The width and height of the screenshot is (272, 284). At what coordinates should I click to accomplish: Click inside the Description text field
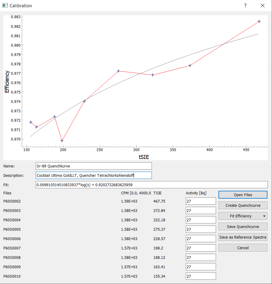click(x=94, y=175)
